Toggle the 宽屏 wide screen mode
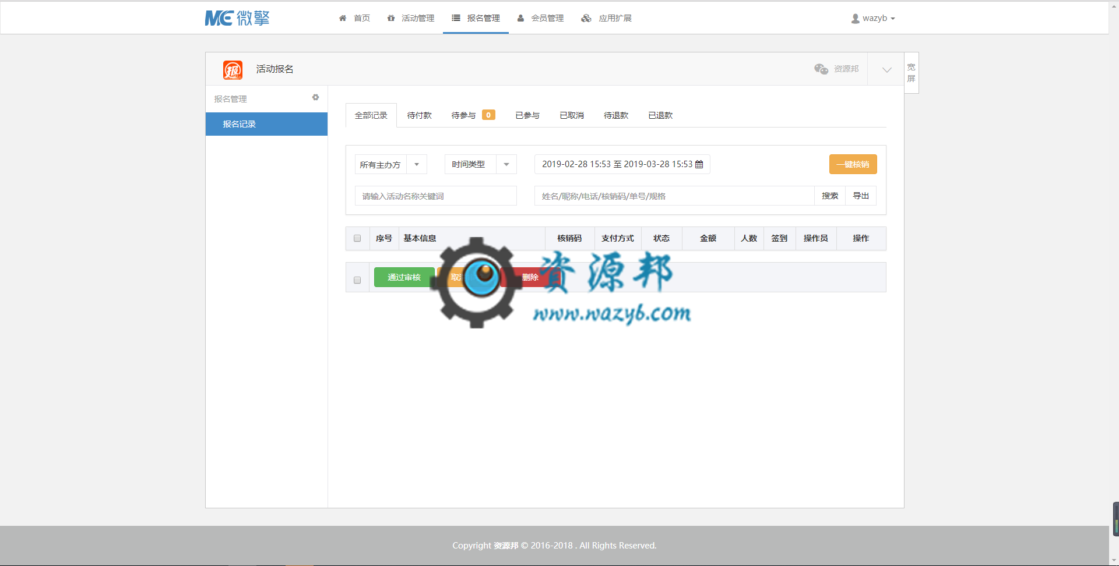Viewport: 1119px width, 566px height. [x=911, y=73]
